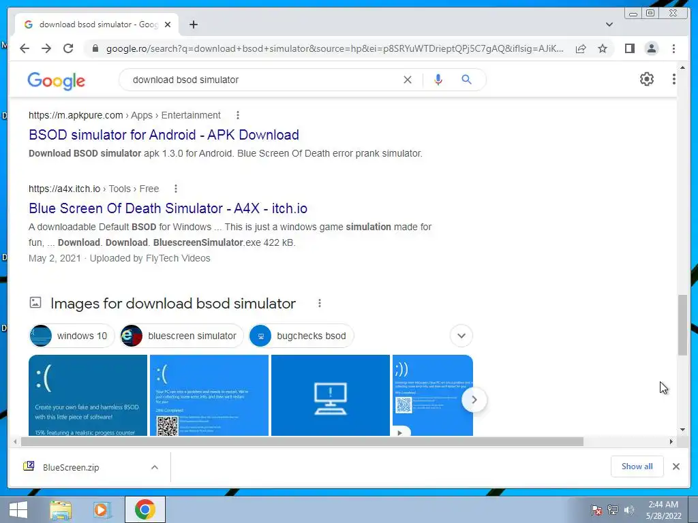Select the browser address bar URL
This screenshot has height=523, width=698.
coord(334,48)
